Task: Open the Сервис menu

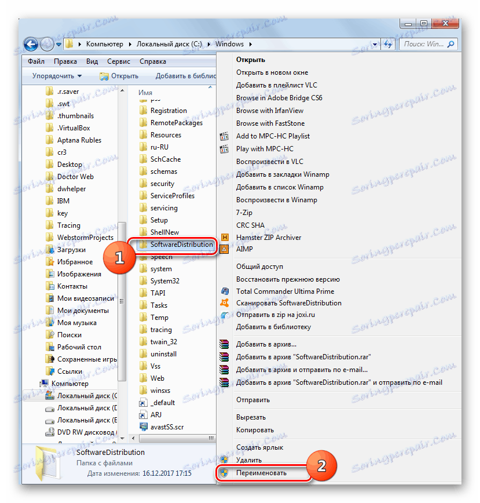Action: tap(119, 61)
